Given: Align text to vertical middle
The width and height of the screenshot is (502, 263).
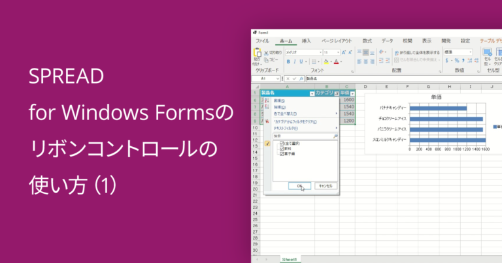Looking at the screenshot, I should click(365, 52).
